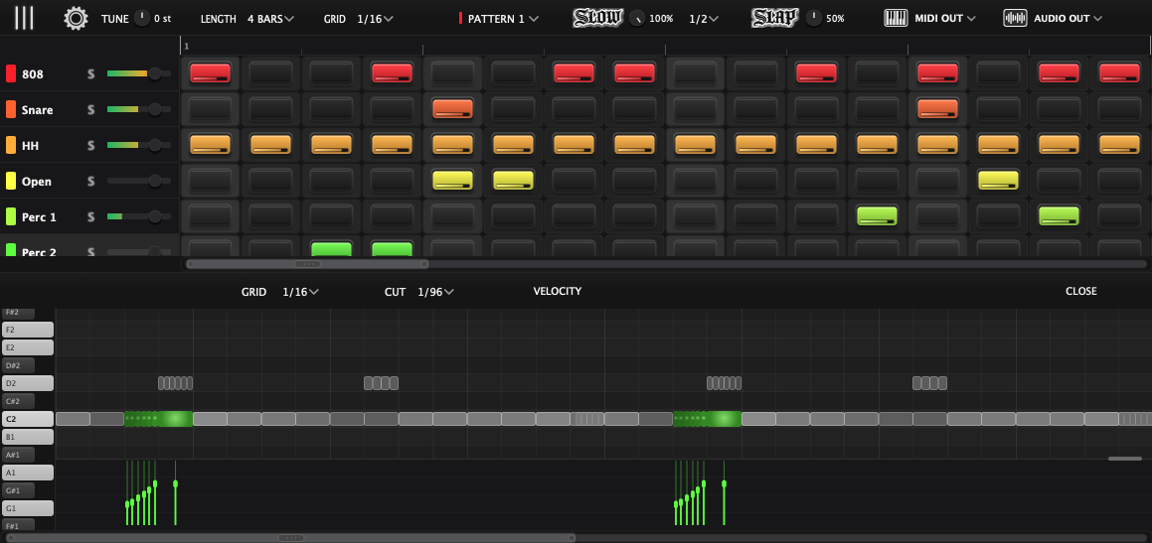Click the A1 piano key
This screenshot has width=1152, height=543.
tap(27, 473)
